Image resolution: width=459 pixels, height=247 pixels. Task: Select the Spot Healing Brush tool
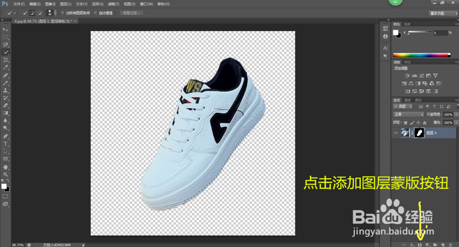point(5,75)
